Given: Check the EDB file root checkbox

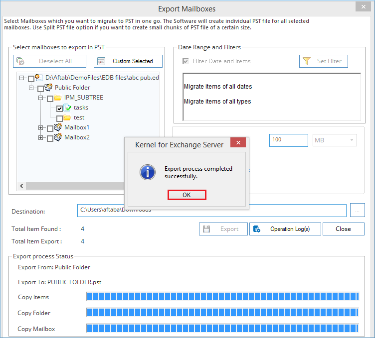Looking at the screenshot, I should (31, 79).
